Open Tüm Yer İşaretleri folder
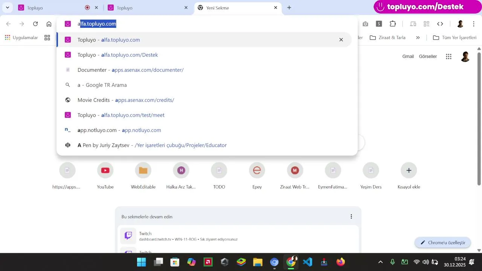The image size is (482, 271). [x=455, y=38]
